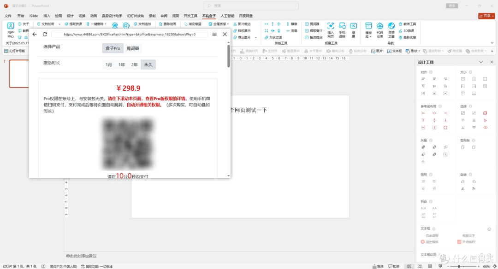Click the 教师工具 teacher tools item
498x269 pixels.
(x=408, y=24)
